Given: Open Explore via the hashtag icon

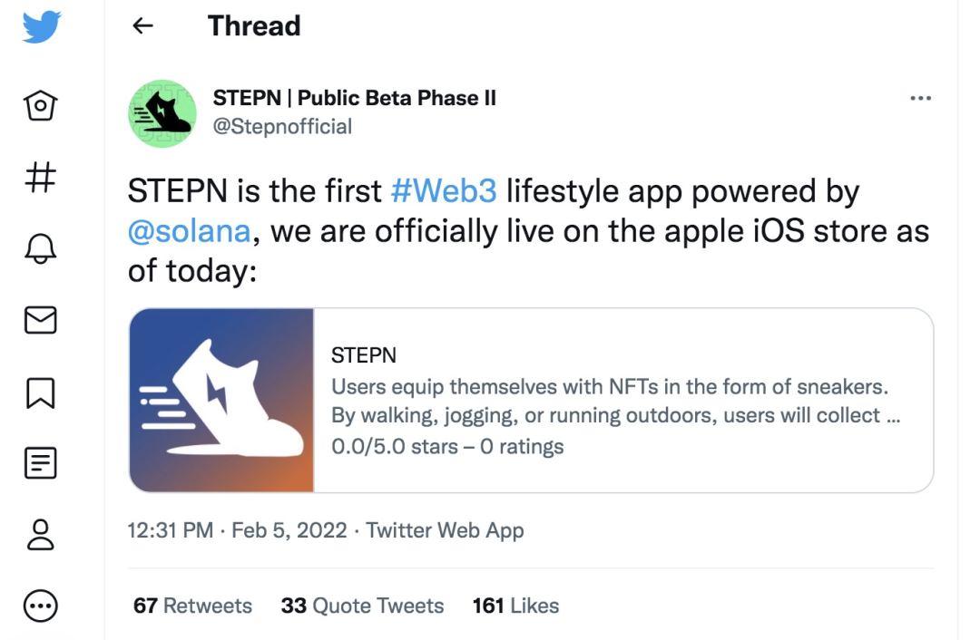Looking at the screenshot, I should point(41,176).
